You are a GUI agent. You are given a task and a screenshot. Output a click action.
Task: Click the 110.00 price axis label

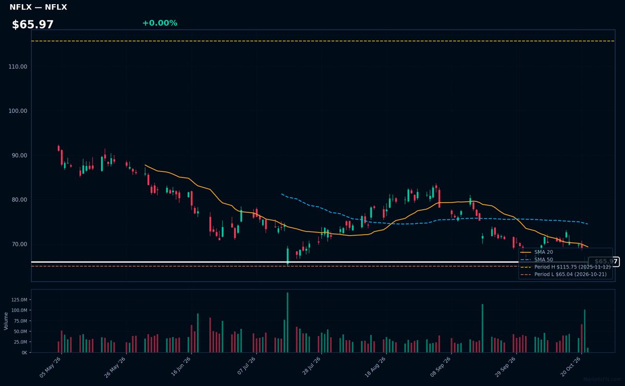point(18,67)
